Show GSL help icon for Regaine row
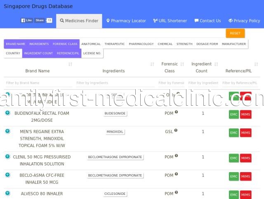This screenshot has width=264, height=199. click(176, 130)
